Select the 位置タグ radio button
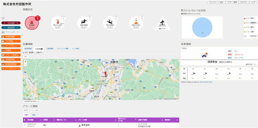258x128 pixels. 35,52
